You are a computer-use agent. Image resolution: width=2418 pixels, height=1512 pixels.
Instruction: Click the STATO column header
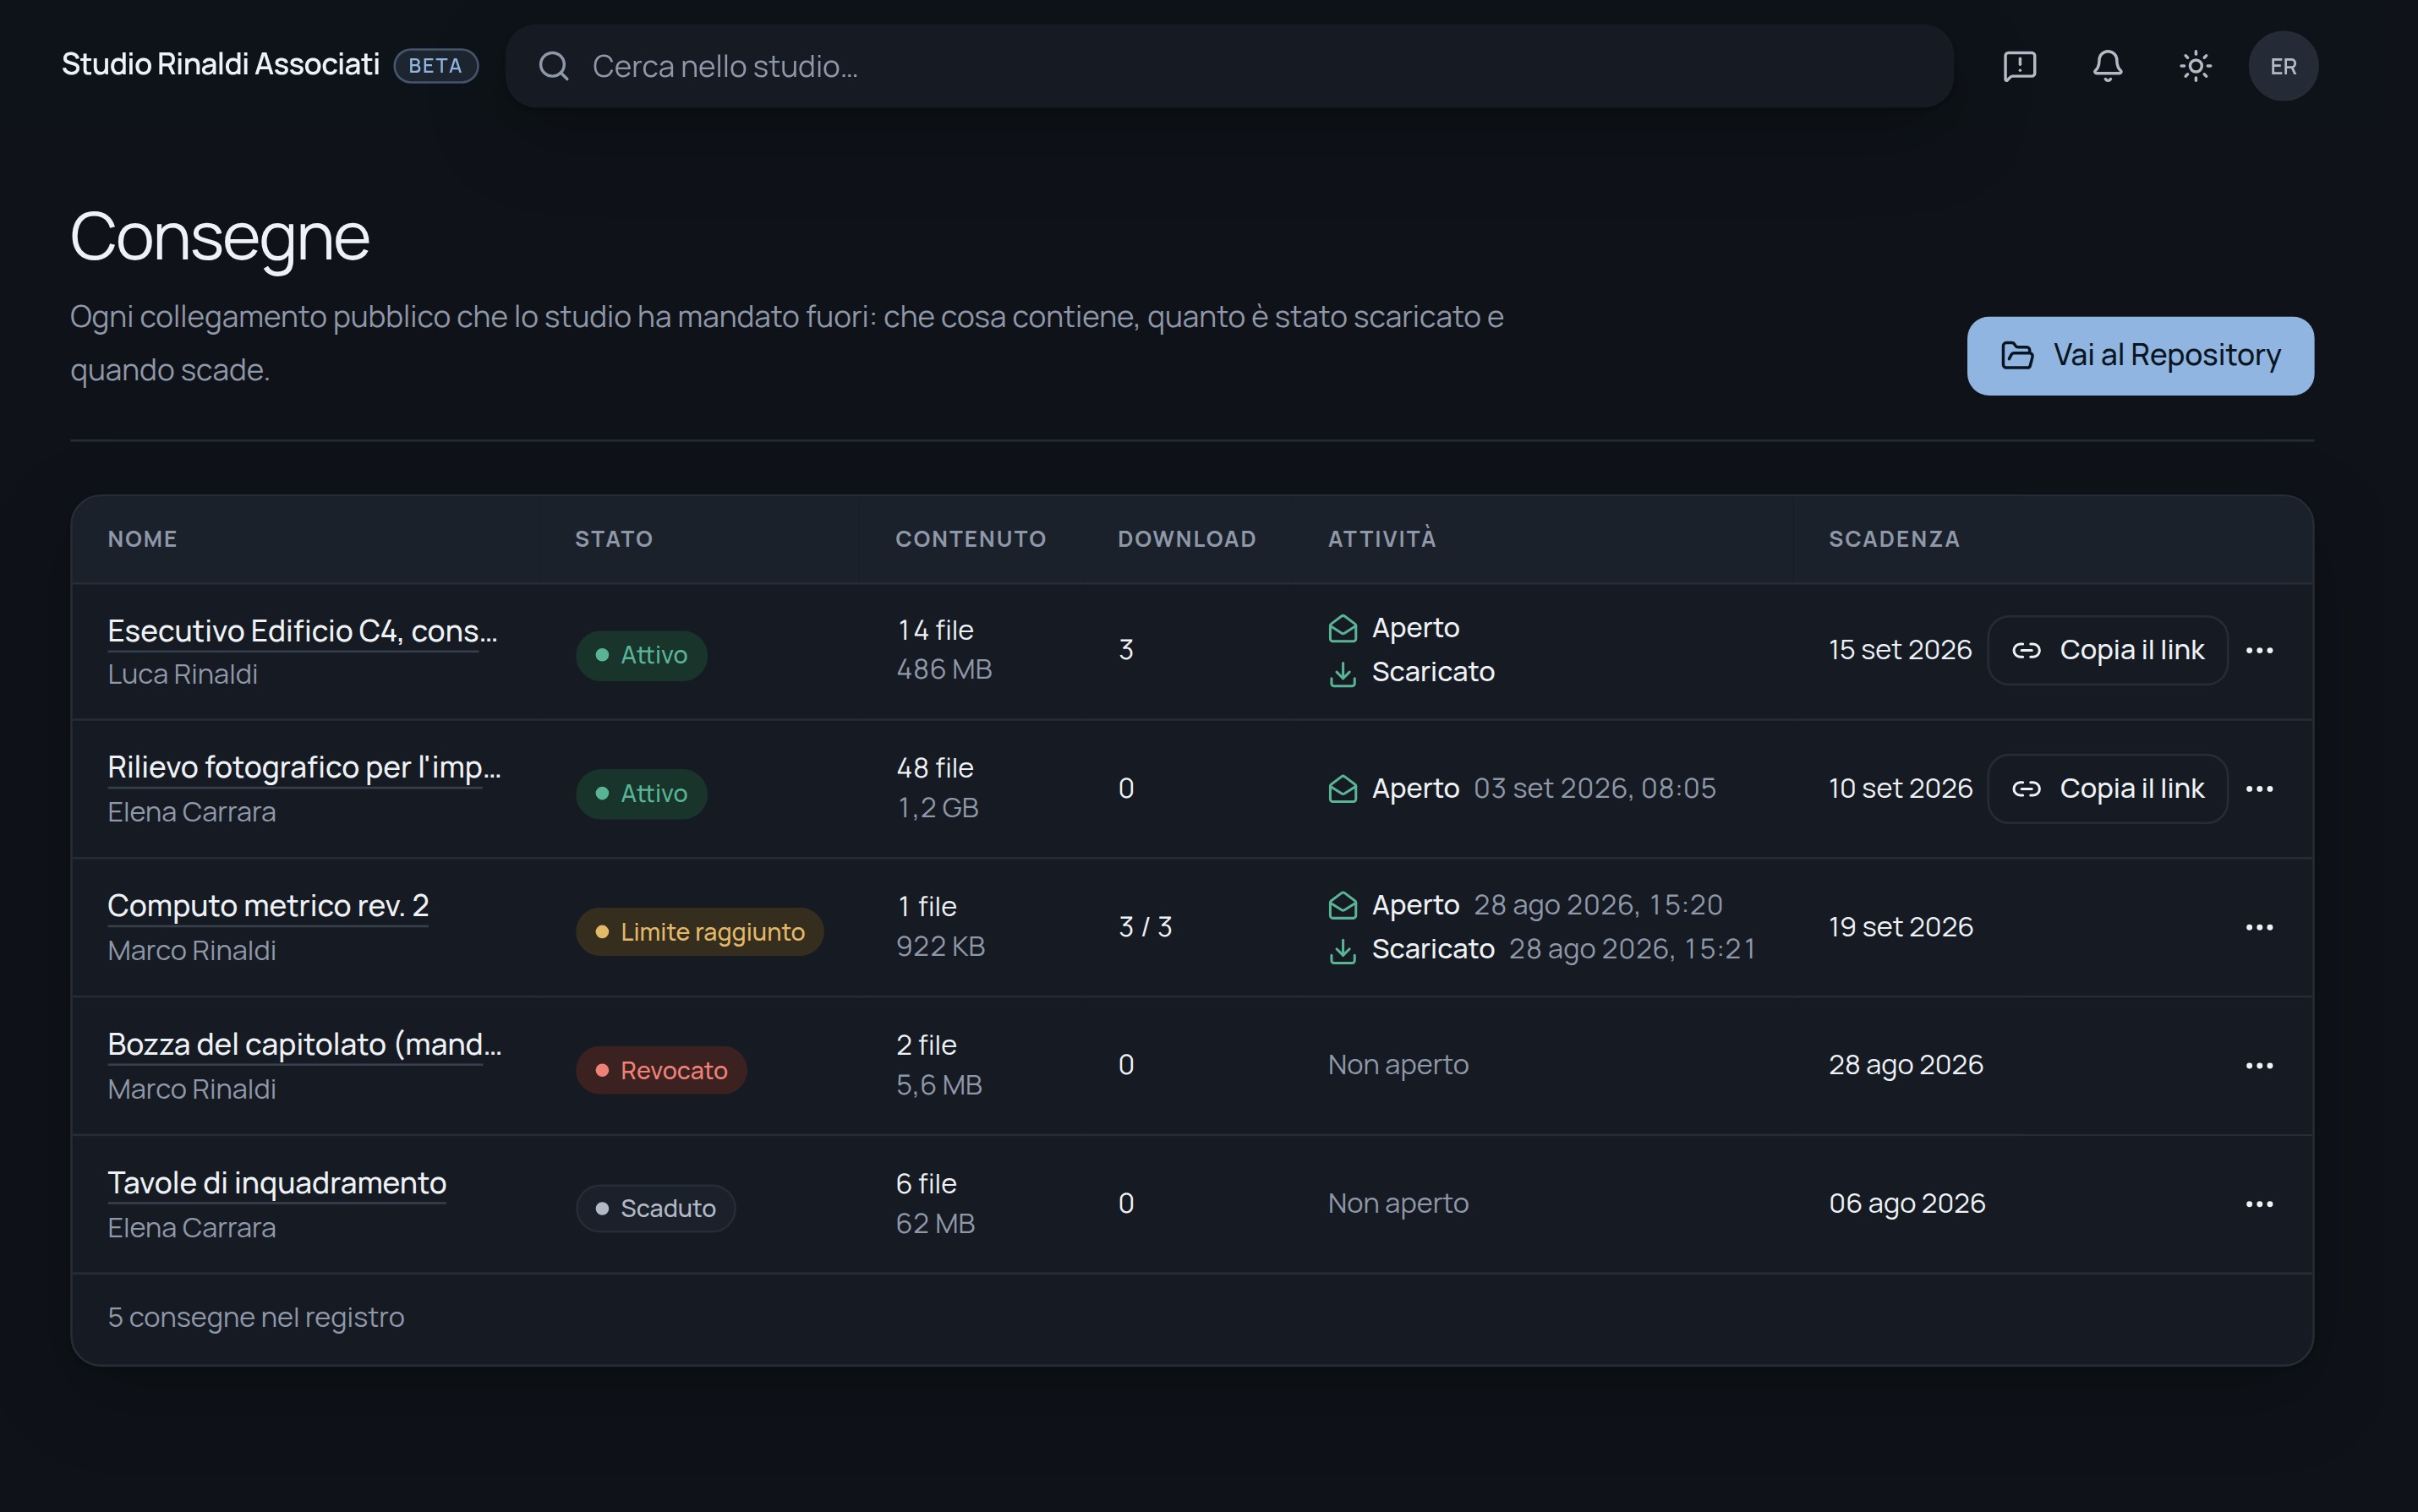click(613, 539)
